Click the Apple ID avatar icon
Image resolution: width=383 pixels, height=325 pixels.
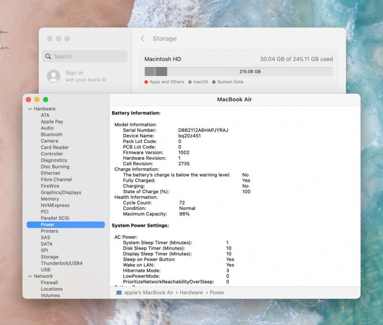coord(54,76)
